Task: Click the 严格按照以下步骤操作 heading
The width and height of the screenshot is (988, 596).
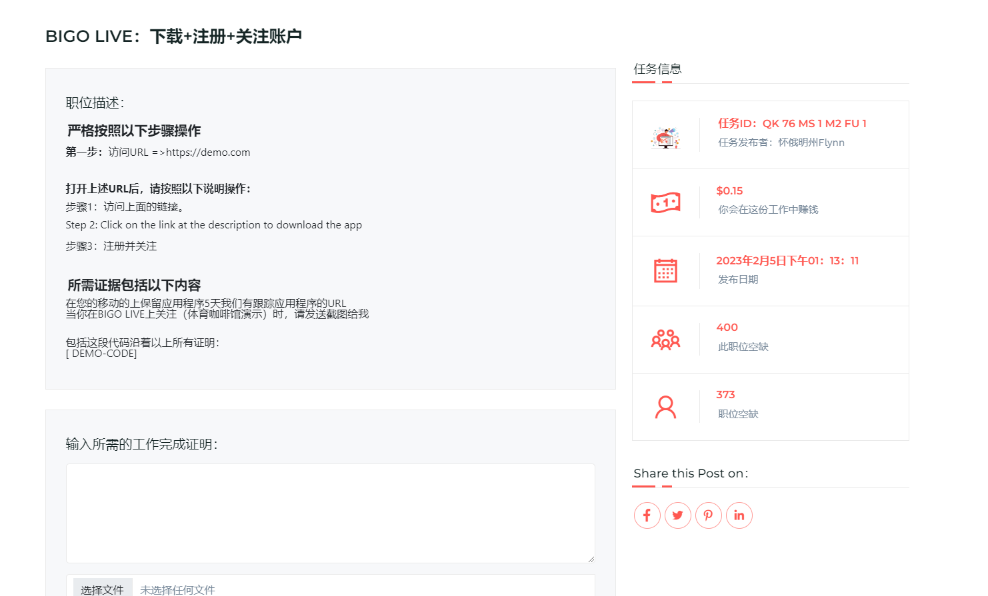Action: [133, 131]
